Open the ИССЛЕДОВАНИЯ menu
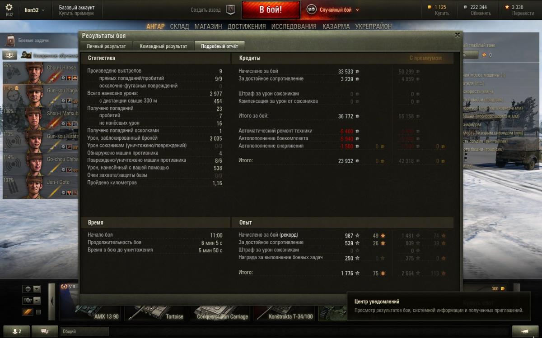This screenshot has height=338, width=542. [294, 27]
